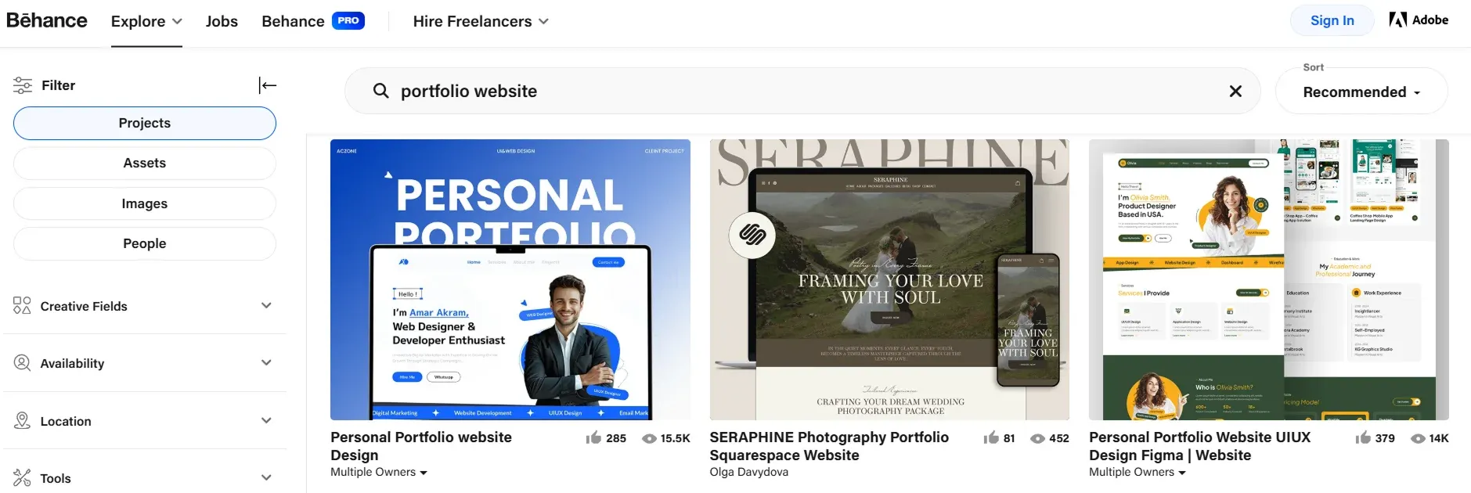The height and width of the screenshot is (493, 1471).
Task: Expand the Creative Fields chevron
Action: coord(266,305)
